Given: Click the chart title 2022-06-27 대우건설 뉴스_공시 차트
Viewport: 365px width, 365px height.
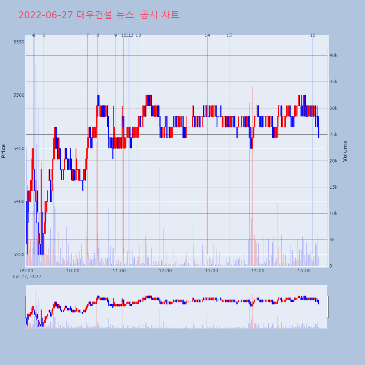Looking at the screenshot, I should 99,15.
